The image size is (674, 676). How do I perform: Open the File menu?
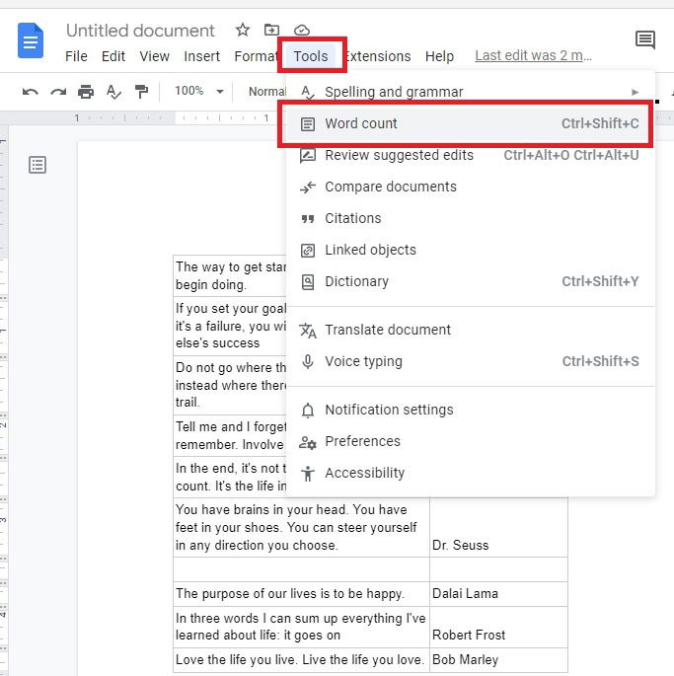coord(76,56)
